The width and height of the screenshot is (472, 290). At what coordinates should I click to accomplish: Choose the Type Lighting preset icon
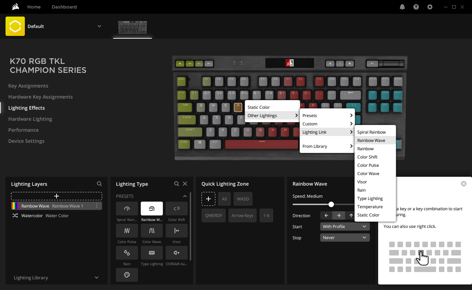point(152,253)
